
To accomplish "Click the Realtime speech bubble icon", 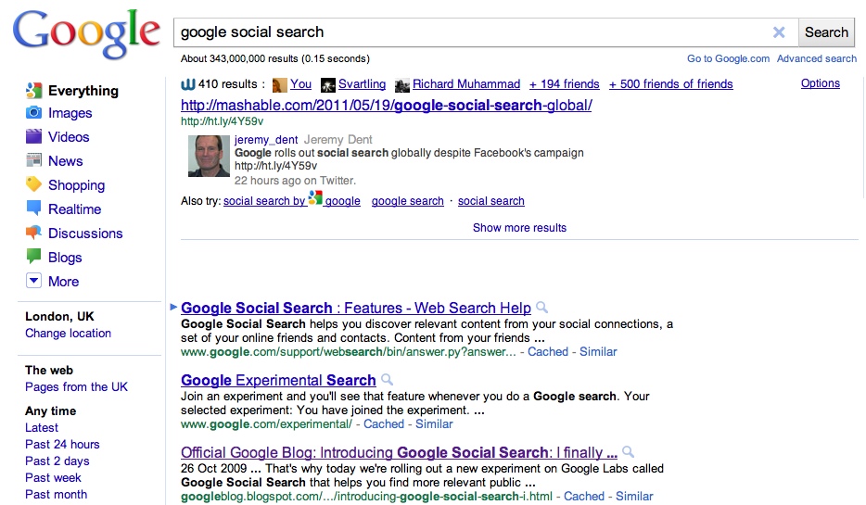I will pos(33,209).
